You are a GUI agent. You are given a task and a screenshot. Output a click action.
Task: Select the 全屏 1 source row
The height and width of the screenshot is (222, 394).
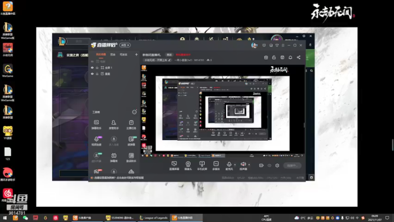pyautogui.click(x=114, y=68)
